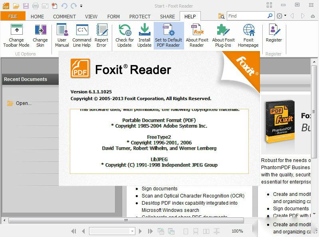This screenshot has width=319, height=237.
Task: Click inside the Find search field
Action: 247,16
